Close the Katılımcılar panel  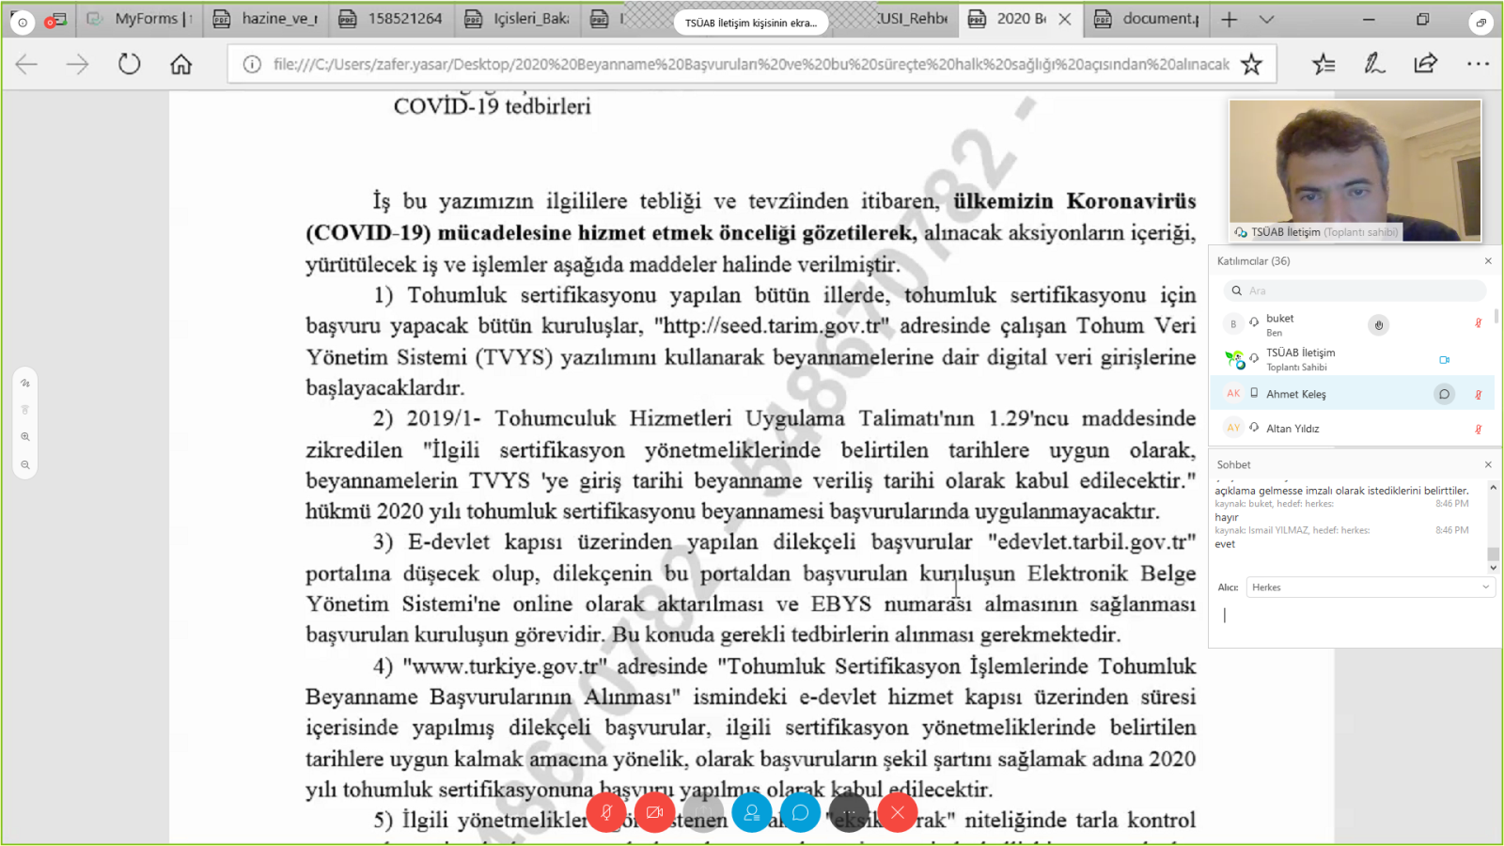coord(1488,261)
